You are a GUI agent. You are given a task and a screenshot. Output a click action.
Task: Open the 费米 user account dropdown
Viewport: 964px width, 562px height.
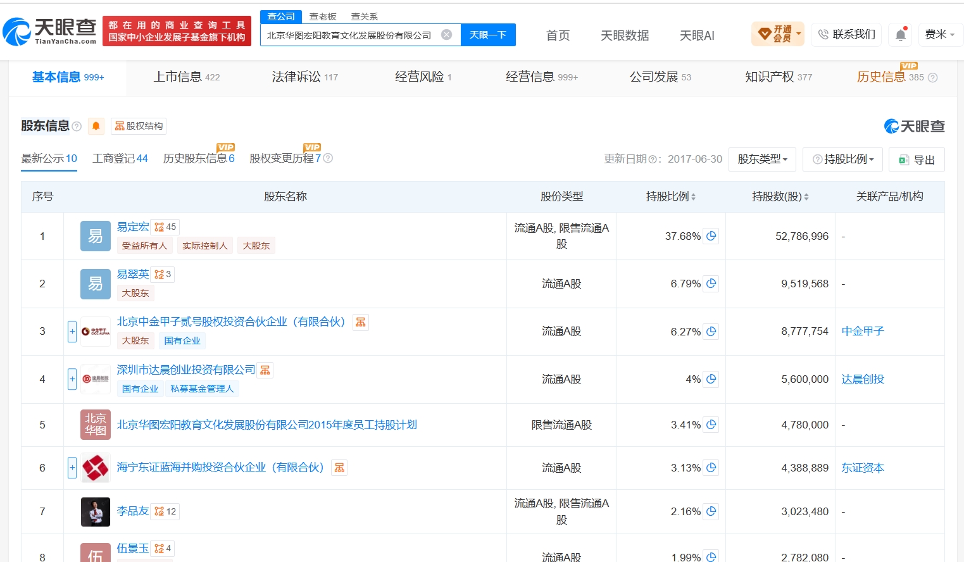point(940,34)
